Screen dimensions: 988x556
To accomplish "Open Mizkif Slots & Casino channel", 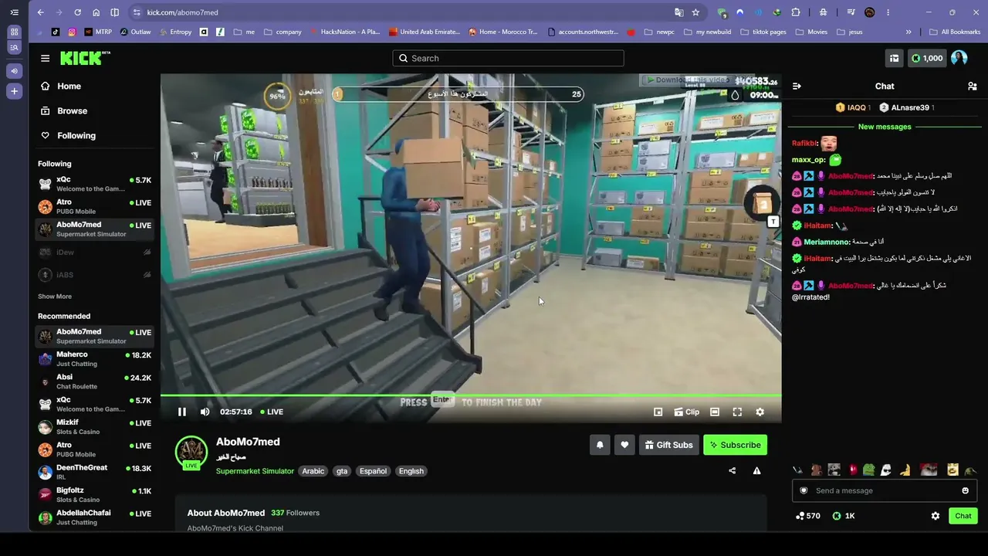I will point(95,427).
